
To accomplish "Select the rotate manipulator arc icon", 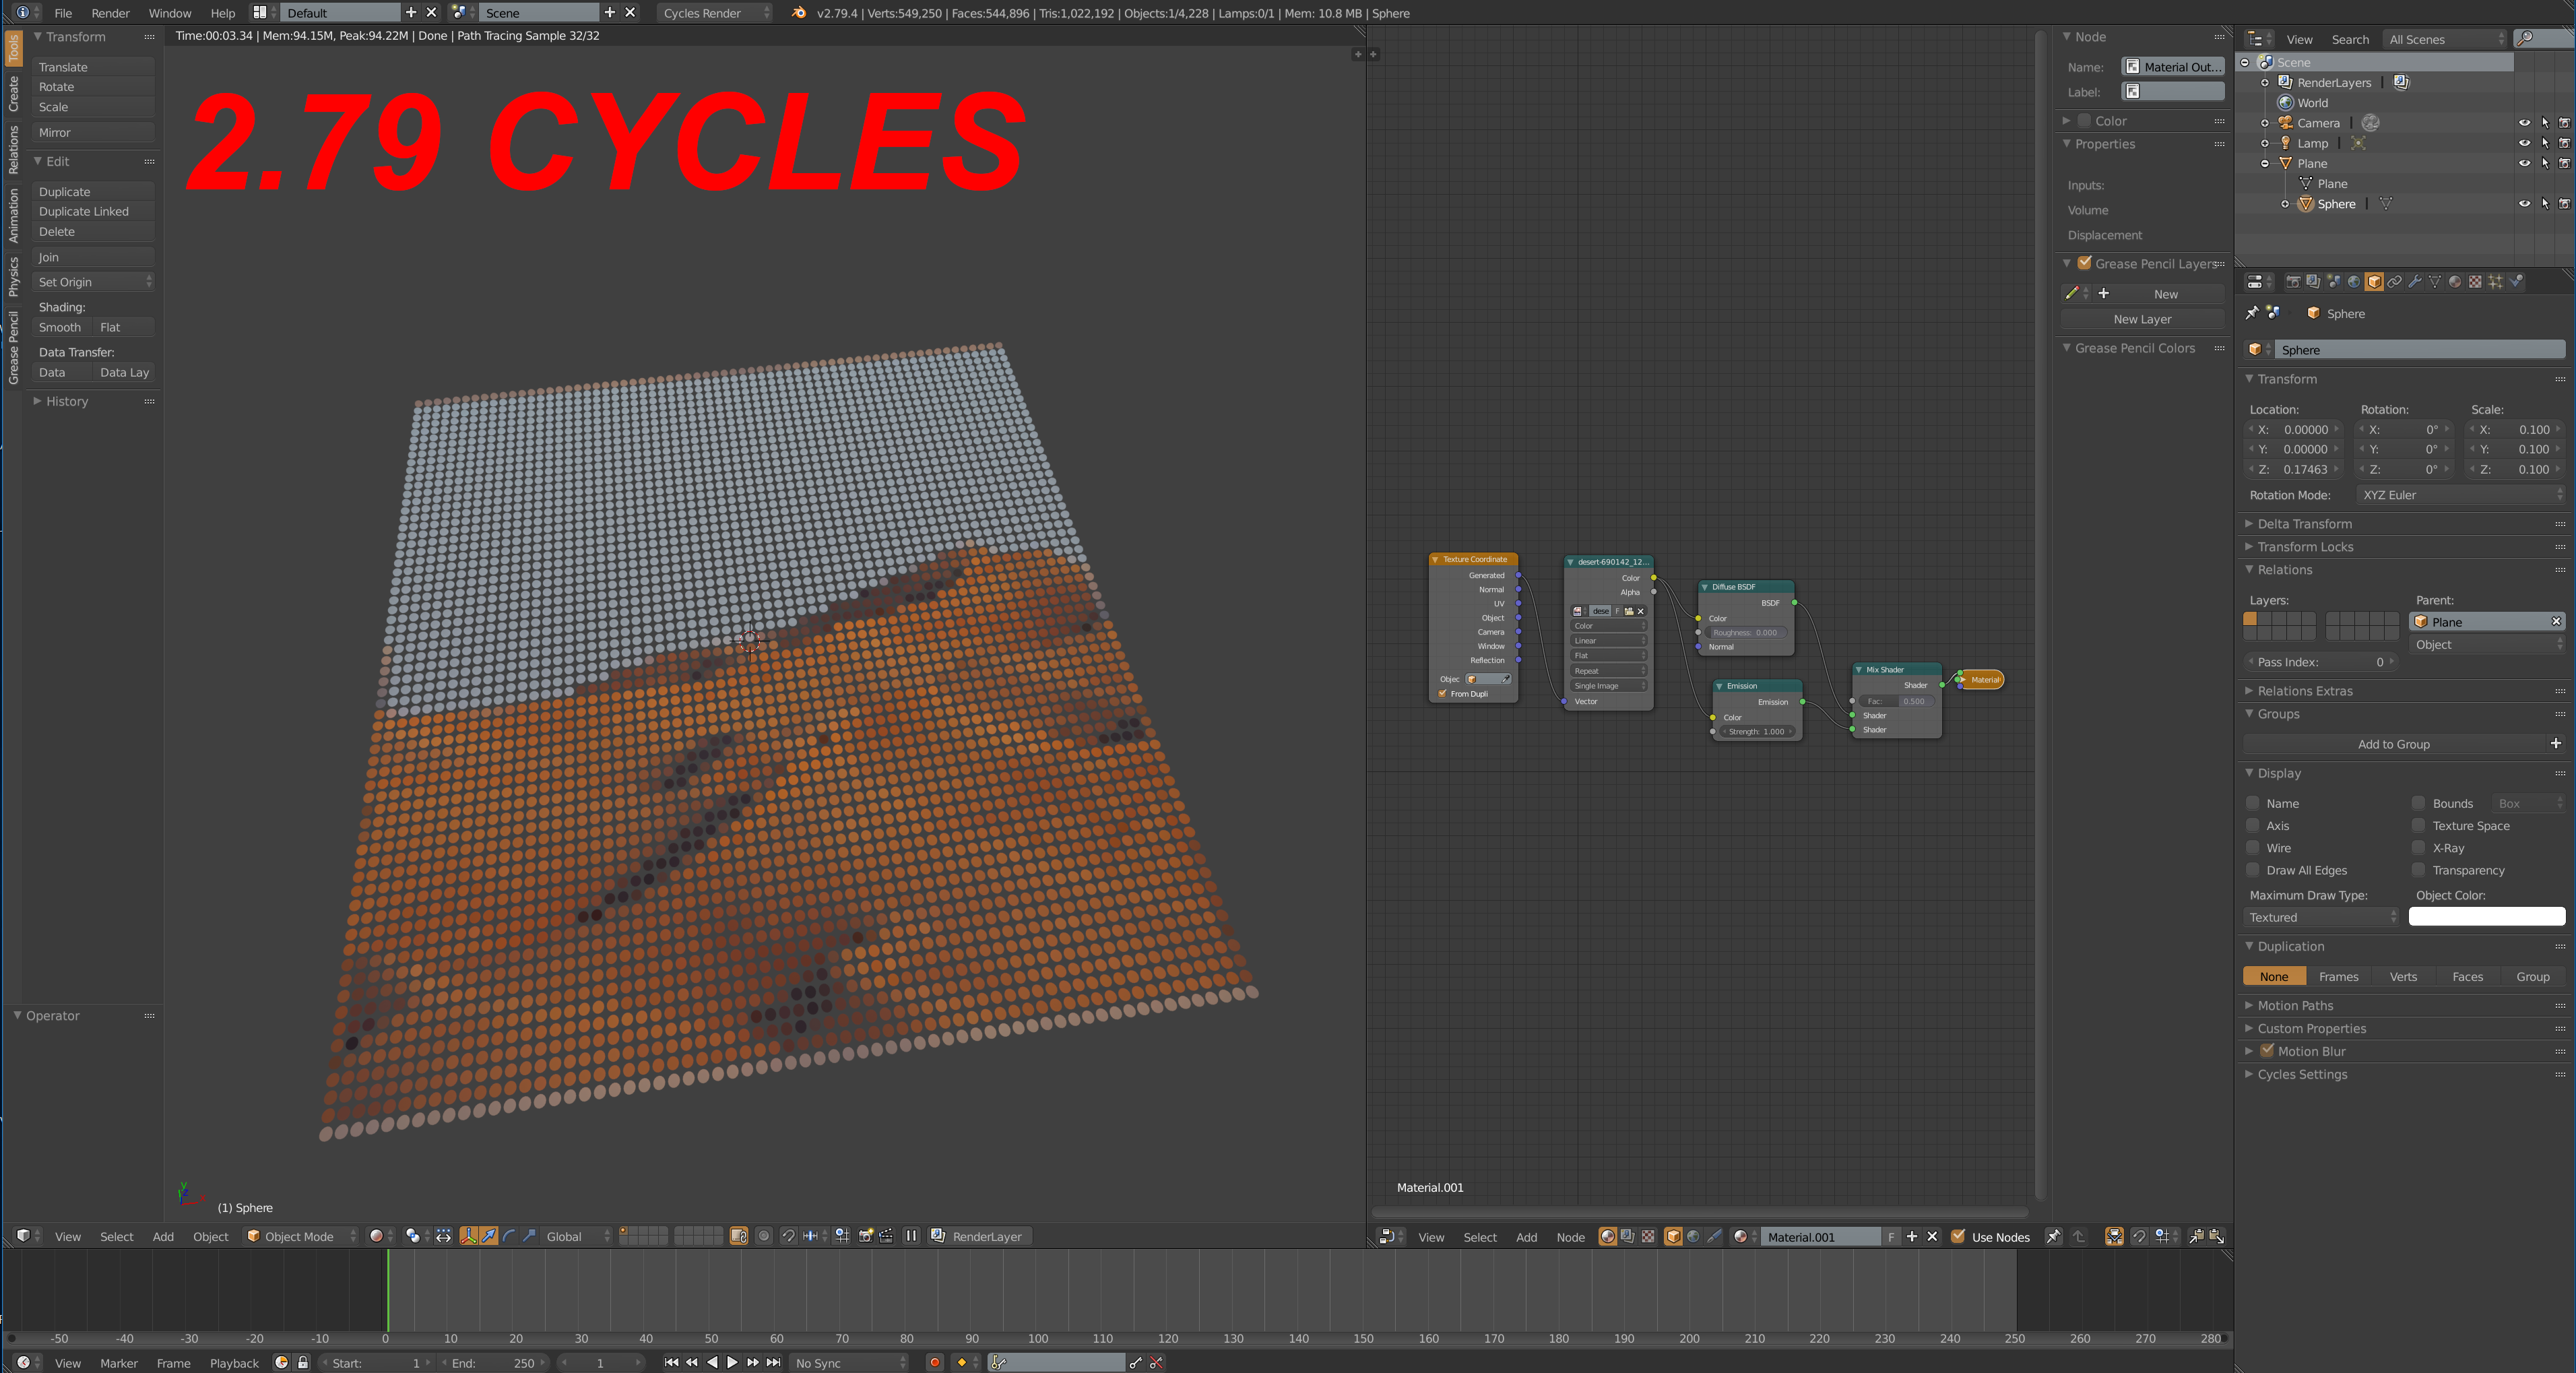I will pos(509,1236).
